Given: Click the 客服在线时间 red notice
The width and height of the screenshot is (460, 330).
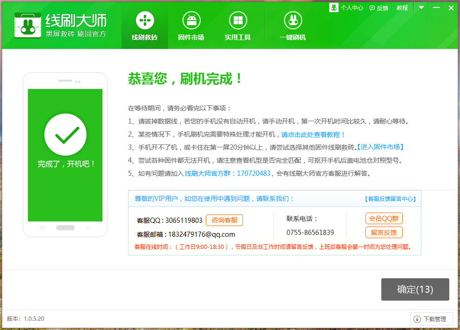Looking at the screenshot, I should coord(273,247).
